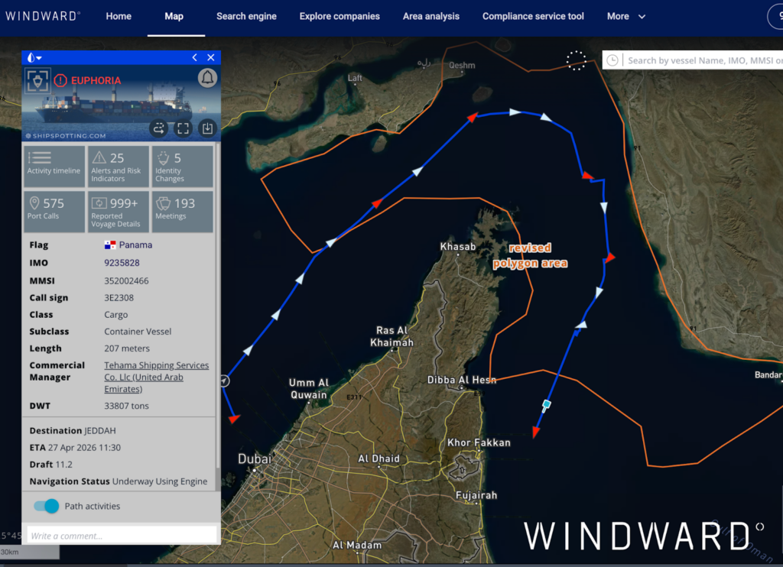The image size is (783, 567).
Task: Open the 193 Meetings tile
Action: (182, 212)
